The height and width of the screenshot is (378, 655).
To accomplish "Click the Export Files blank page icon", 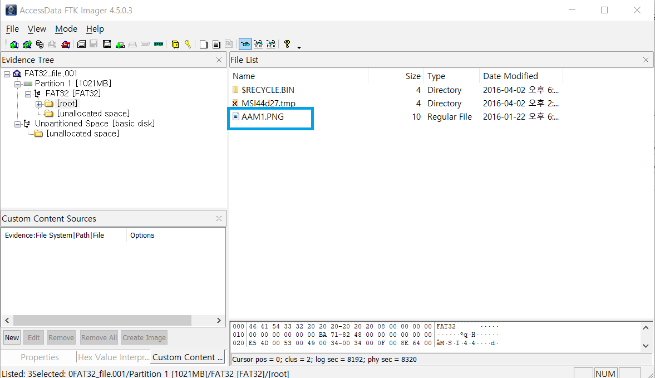I will coord(204,45).
